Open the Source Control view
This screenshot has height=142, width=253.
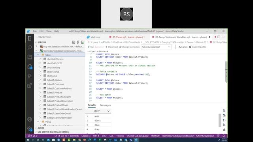[30, 76]
